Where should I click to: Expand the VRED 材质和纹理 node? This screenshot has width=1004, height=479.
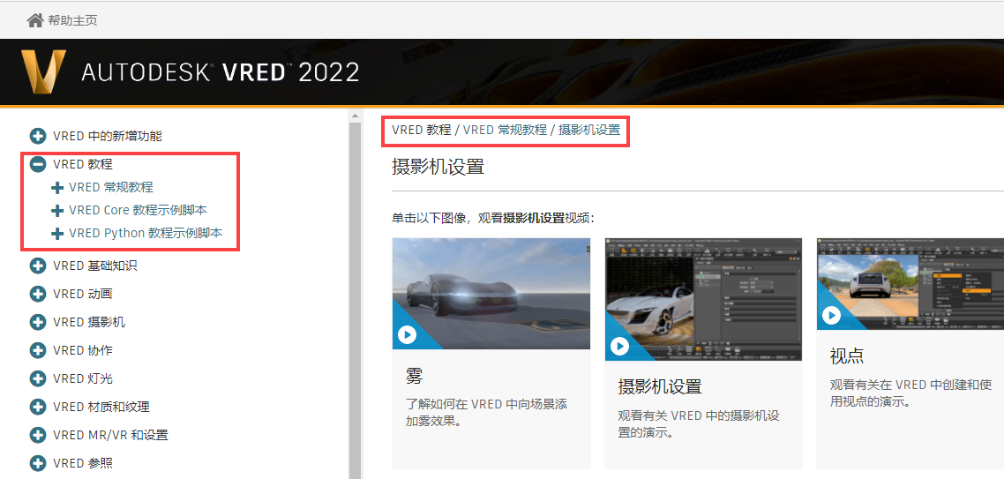[38, 407]
